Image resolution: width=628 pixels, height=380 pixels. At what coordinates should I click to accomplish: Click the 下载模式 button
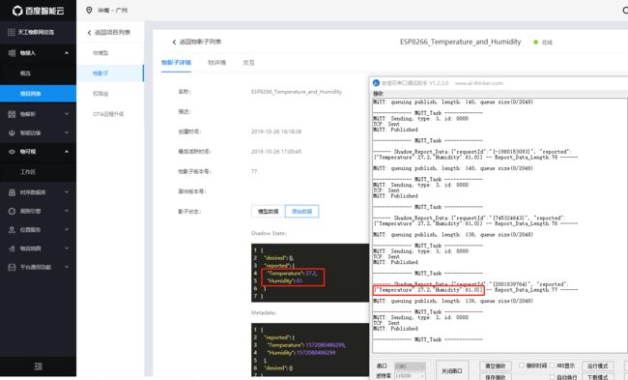(x=597, y=377)
